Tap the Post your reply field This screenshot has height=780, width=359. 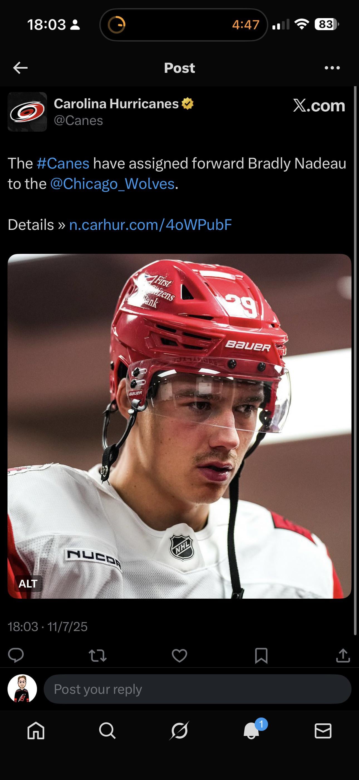coord(197,689)
